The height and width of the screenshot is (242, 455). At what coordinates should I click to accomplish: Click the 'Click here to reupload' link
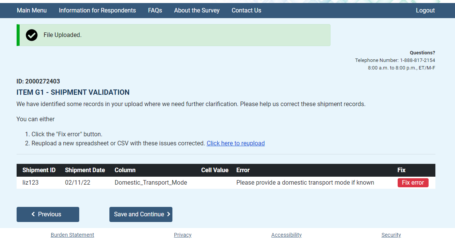tap(235, 143)
